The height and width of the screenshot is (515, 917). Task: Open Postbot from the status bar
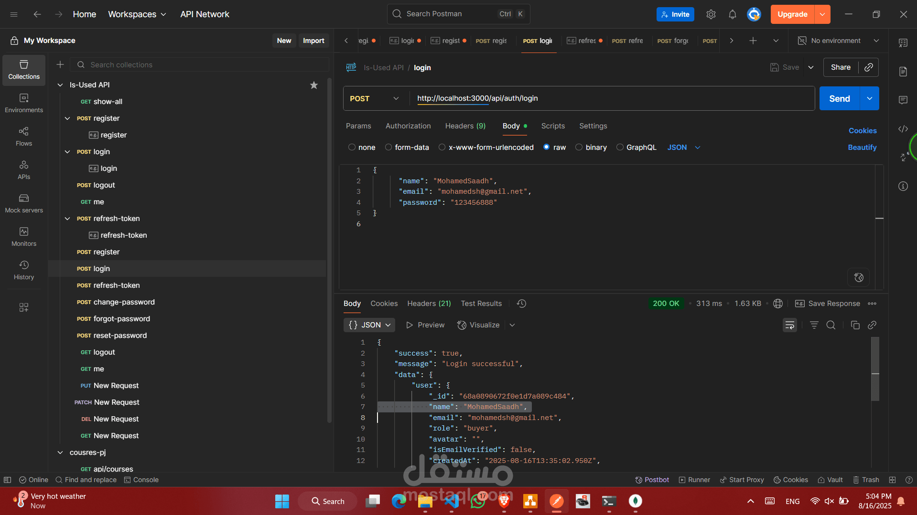tap(652, 480)
